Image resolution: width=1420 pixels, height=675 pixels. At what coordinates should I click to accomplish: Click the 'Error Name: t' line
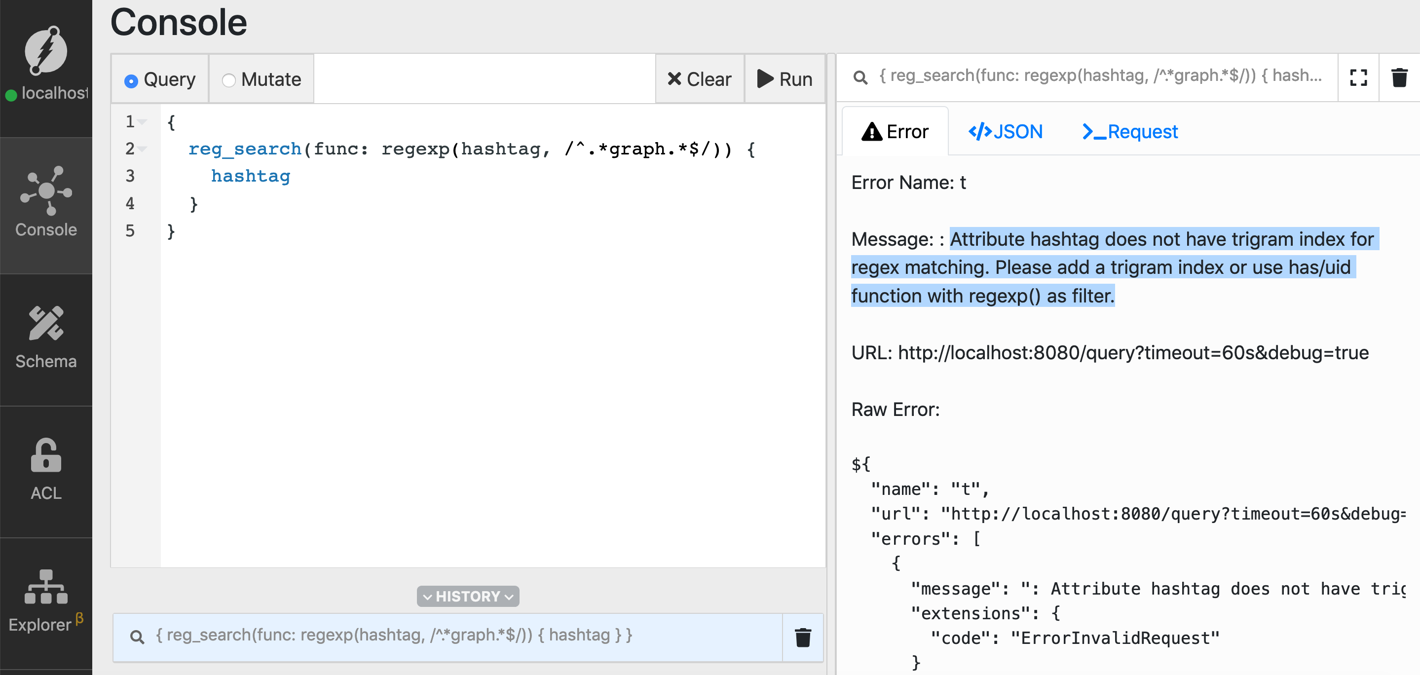[908, 183]
